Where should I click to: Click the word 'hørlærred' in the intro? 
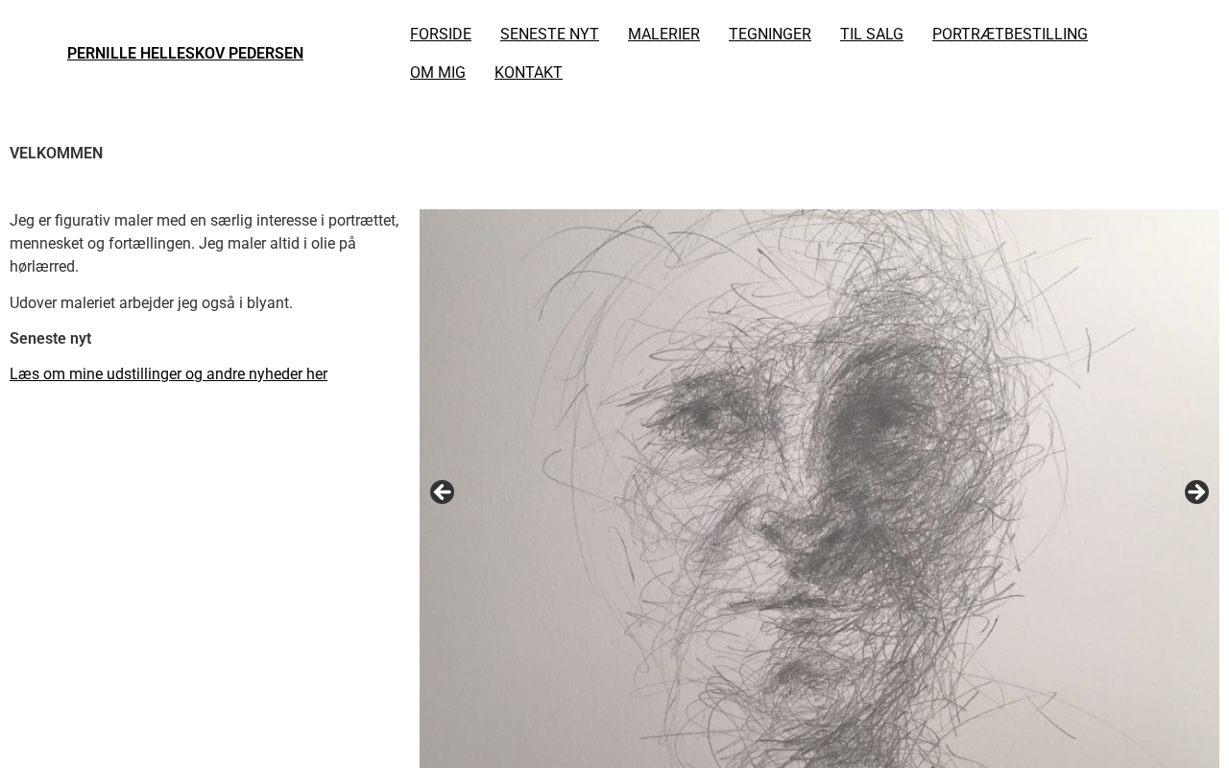pyautogui.click(x=42, y=267)
